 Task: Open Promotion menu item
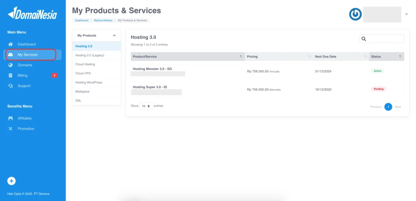click(x=26, y=129)
